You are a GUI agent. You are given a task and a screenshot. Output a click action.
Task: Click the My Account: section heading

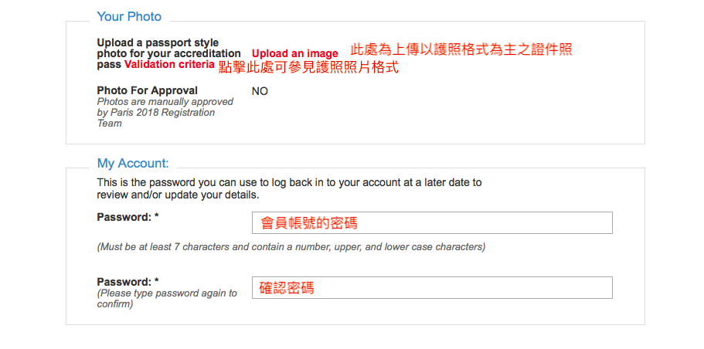pos(133,163)
